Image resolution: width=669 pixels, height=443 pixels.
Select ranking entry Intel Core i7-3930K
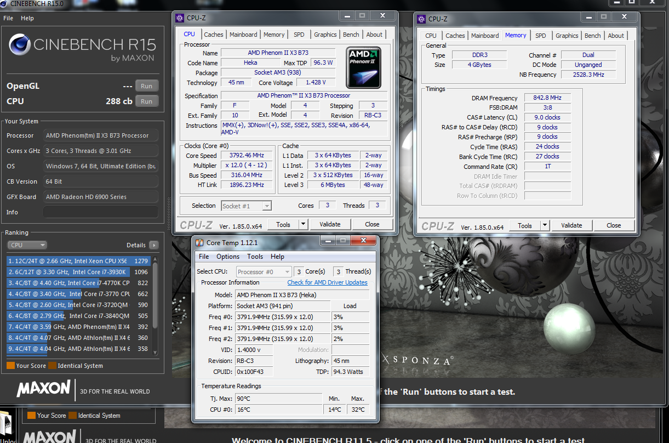point(78,272)
